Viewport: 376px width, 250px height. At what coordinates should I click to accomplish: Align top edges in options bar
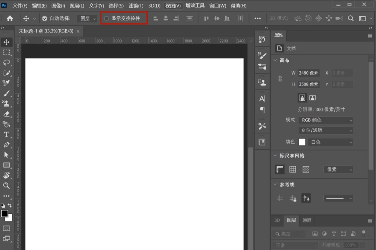coord(206,18)
